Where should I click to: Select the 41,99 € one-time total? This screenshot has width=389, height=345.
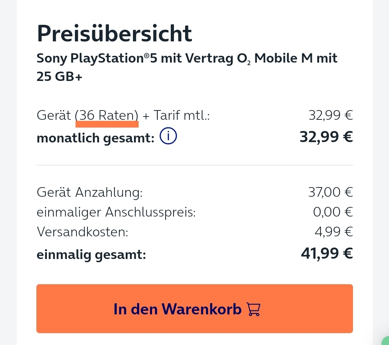pyautogui.click(x=327, y=253)
